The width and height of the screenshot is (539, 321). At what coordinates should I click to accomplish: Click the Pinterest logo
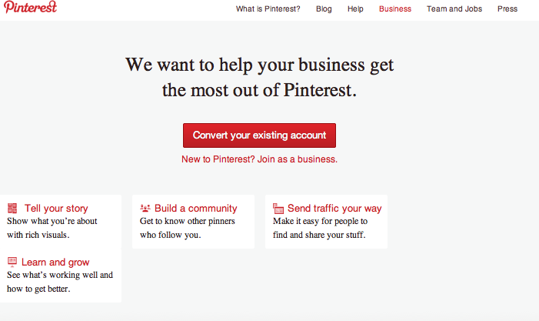[30, 7]
